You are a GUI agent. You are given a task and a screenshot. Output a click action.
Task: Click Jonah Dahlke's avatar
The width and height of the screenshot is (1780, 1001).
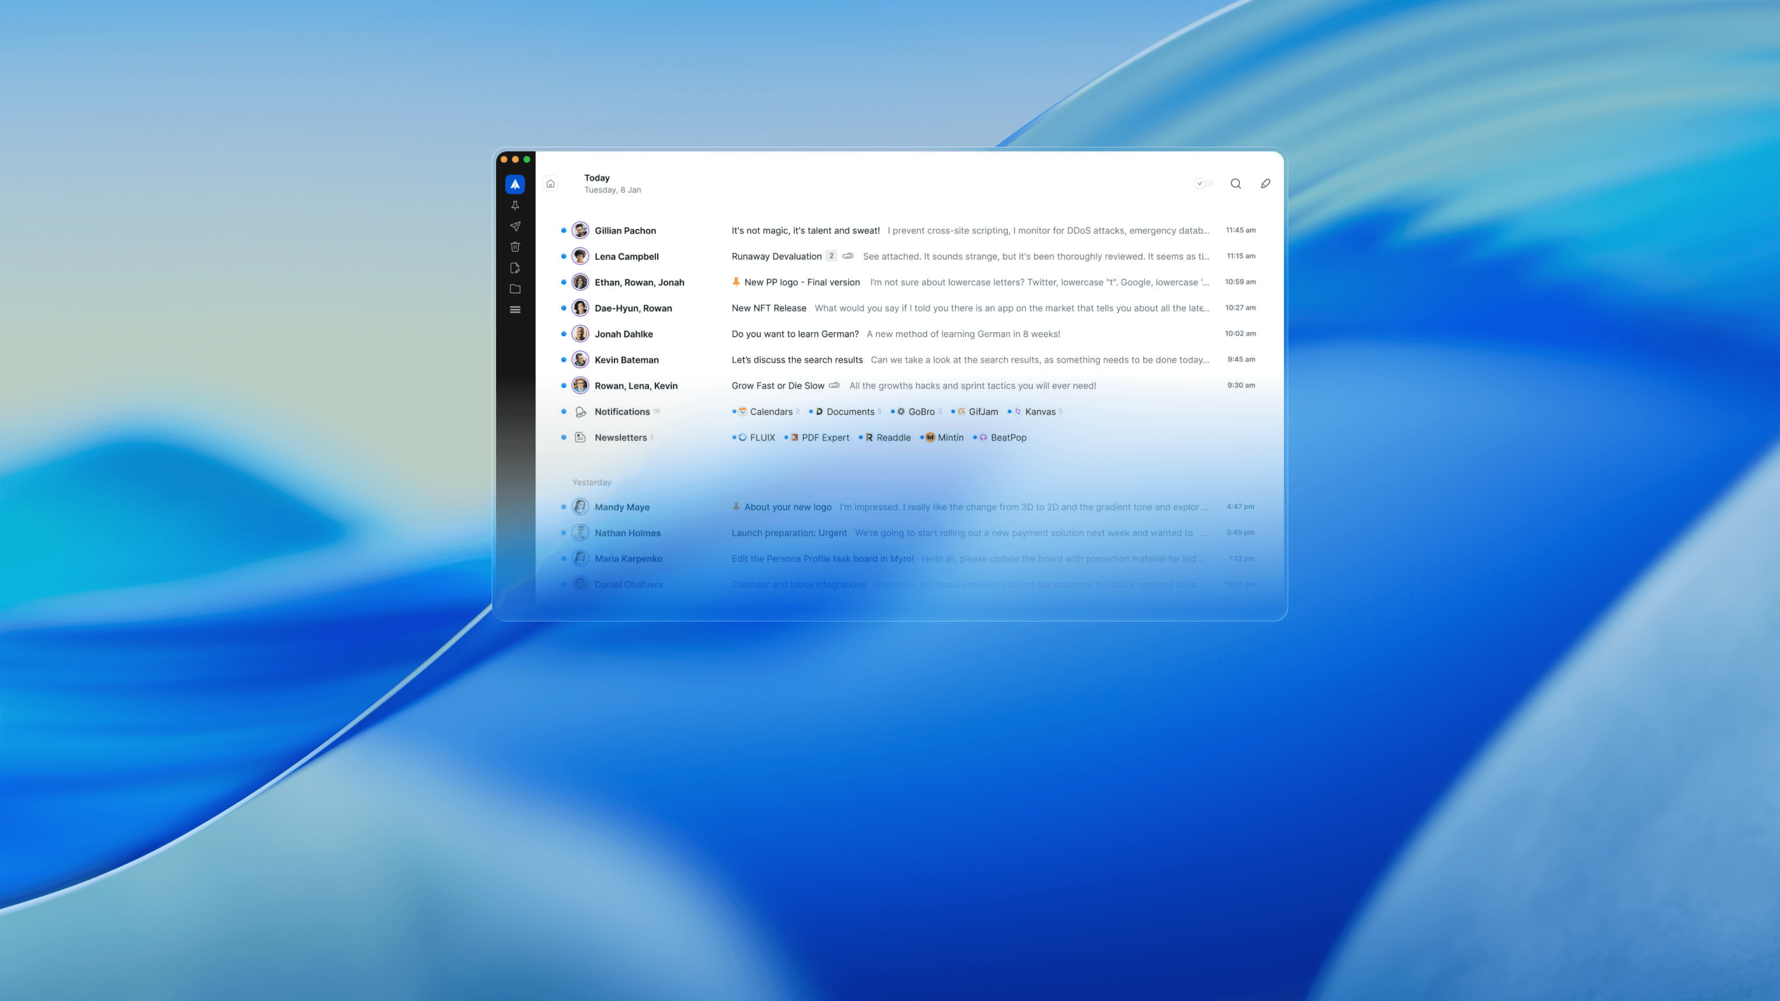pyautogui.click(x=580, y=334)
